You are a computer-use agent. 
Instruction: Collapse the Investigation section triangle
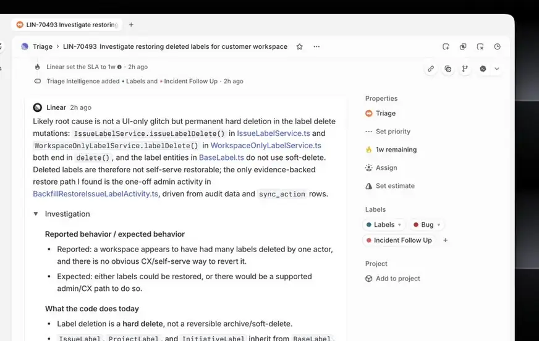[x=36, y=214]
